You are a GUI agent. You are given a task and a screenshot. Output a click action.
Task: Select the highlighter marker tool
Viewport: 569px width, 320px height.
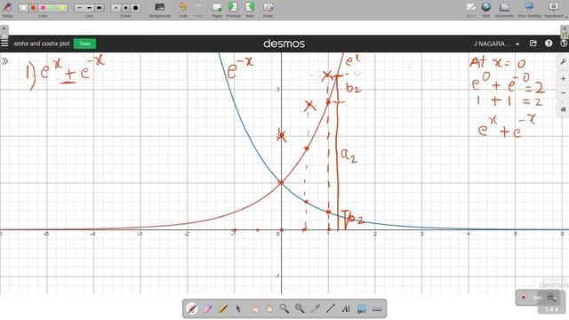[x=223, y=308]
